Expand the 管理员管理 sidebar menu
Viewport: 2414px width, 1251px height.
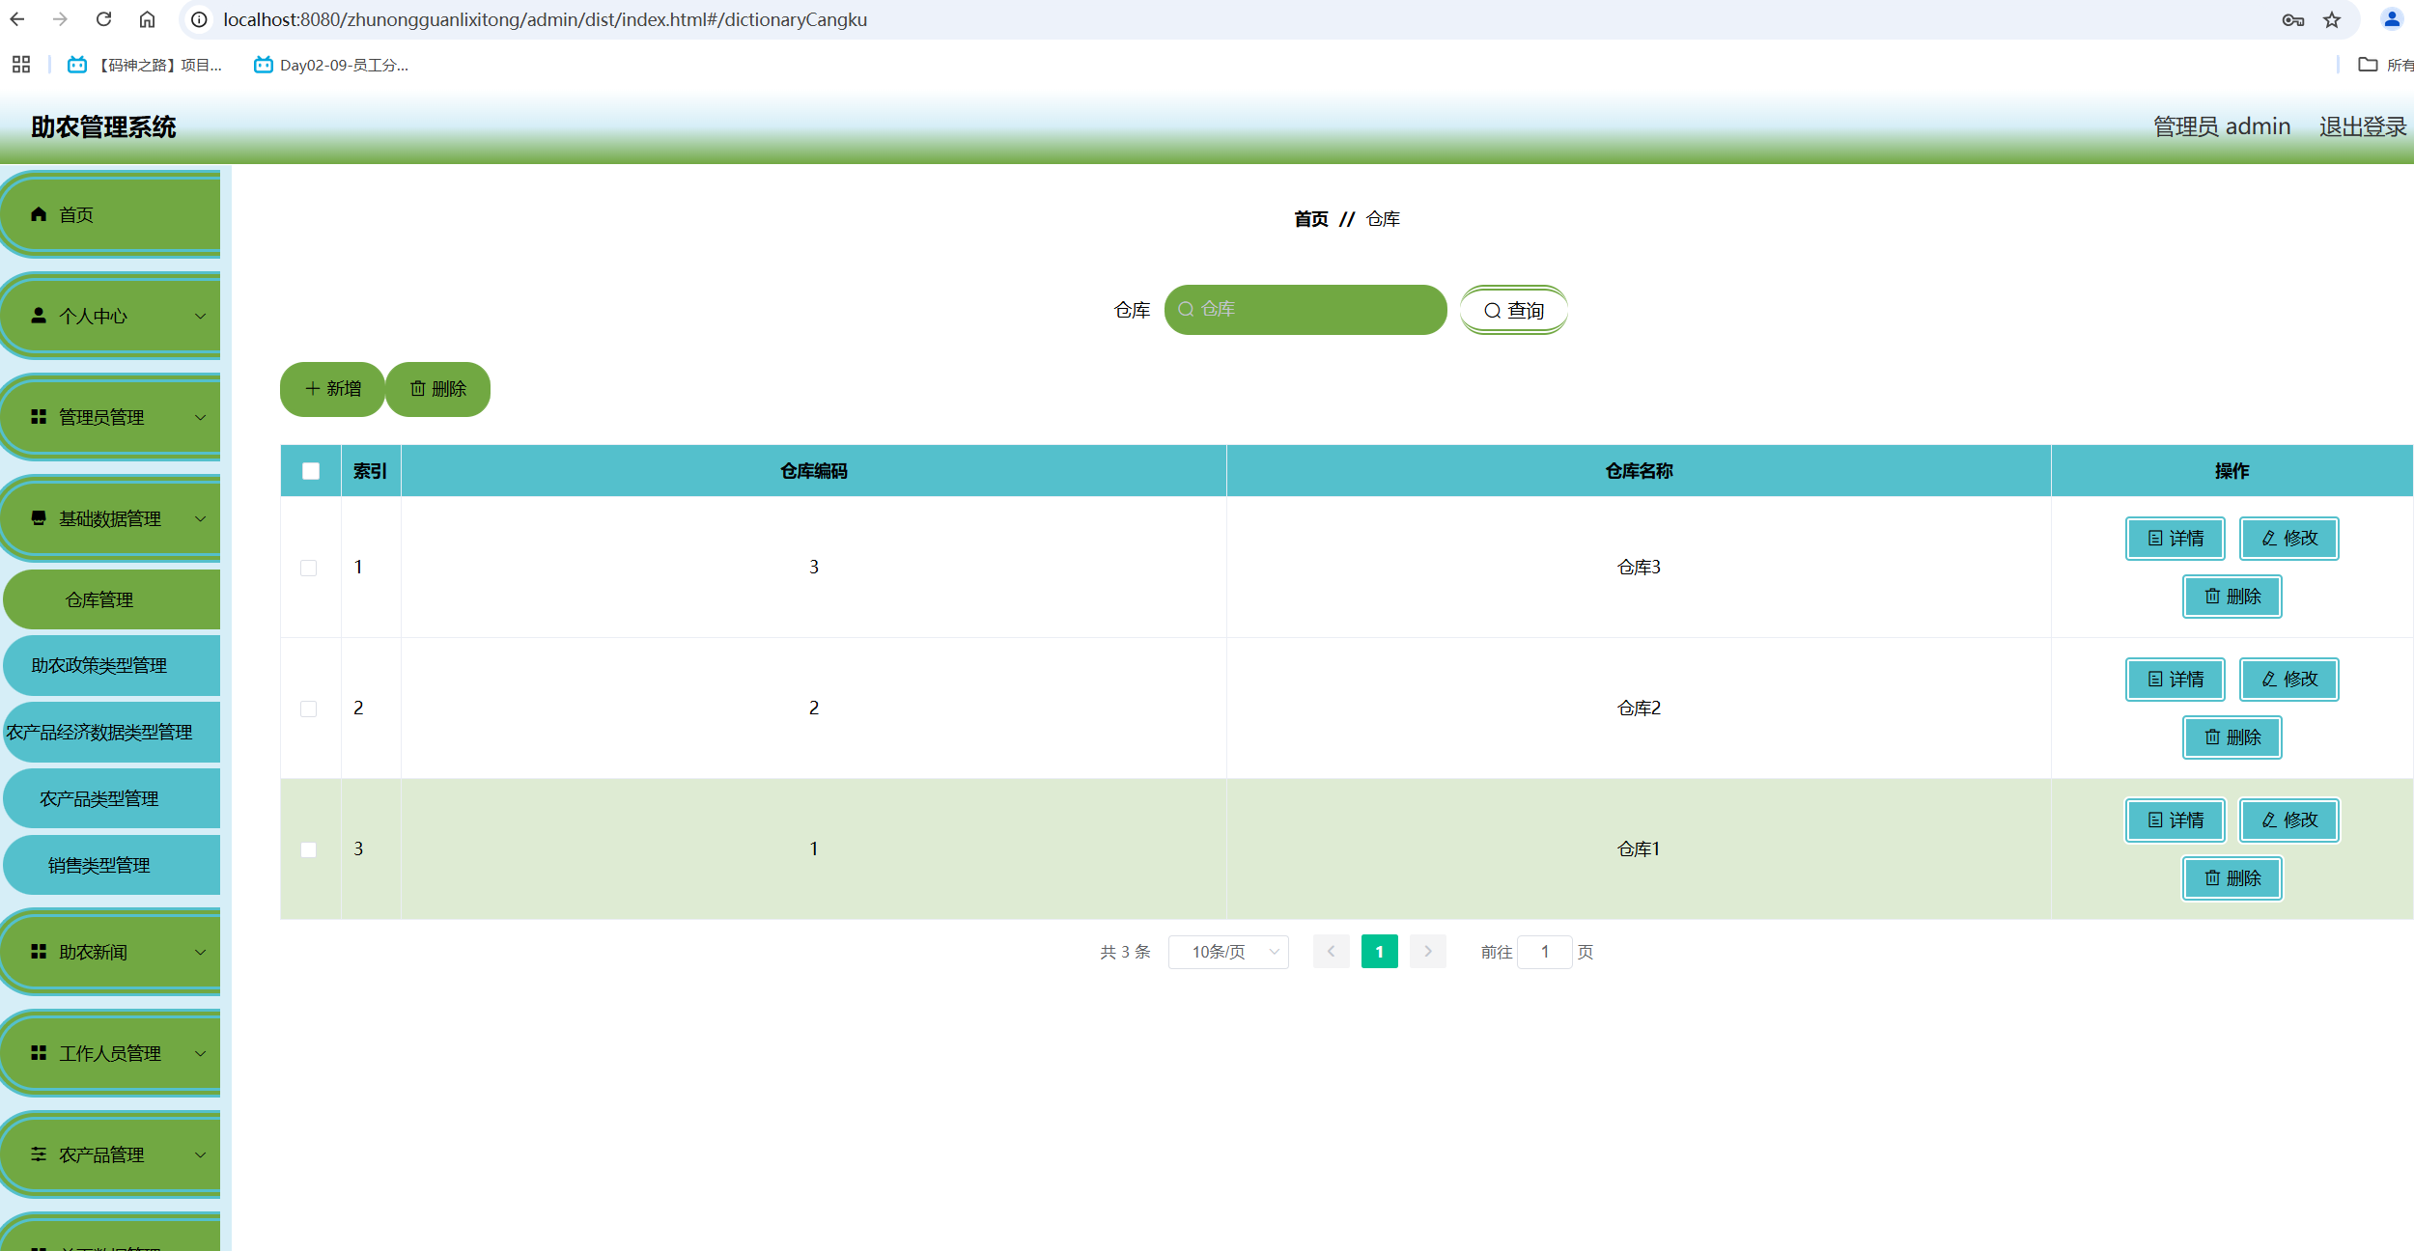111,417
